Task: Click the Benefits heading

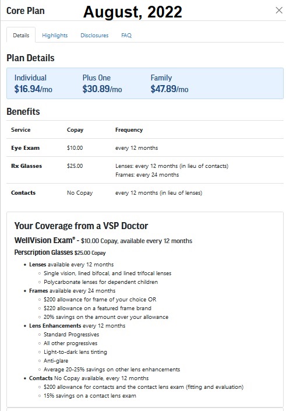Action: (23, 111)
